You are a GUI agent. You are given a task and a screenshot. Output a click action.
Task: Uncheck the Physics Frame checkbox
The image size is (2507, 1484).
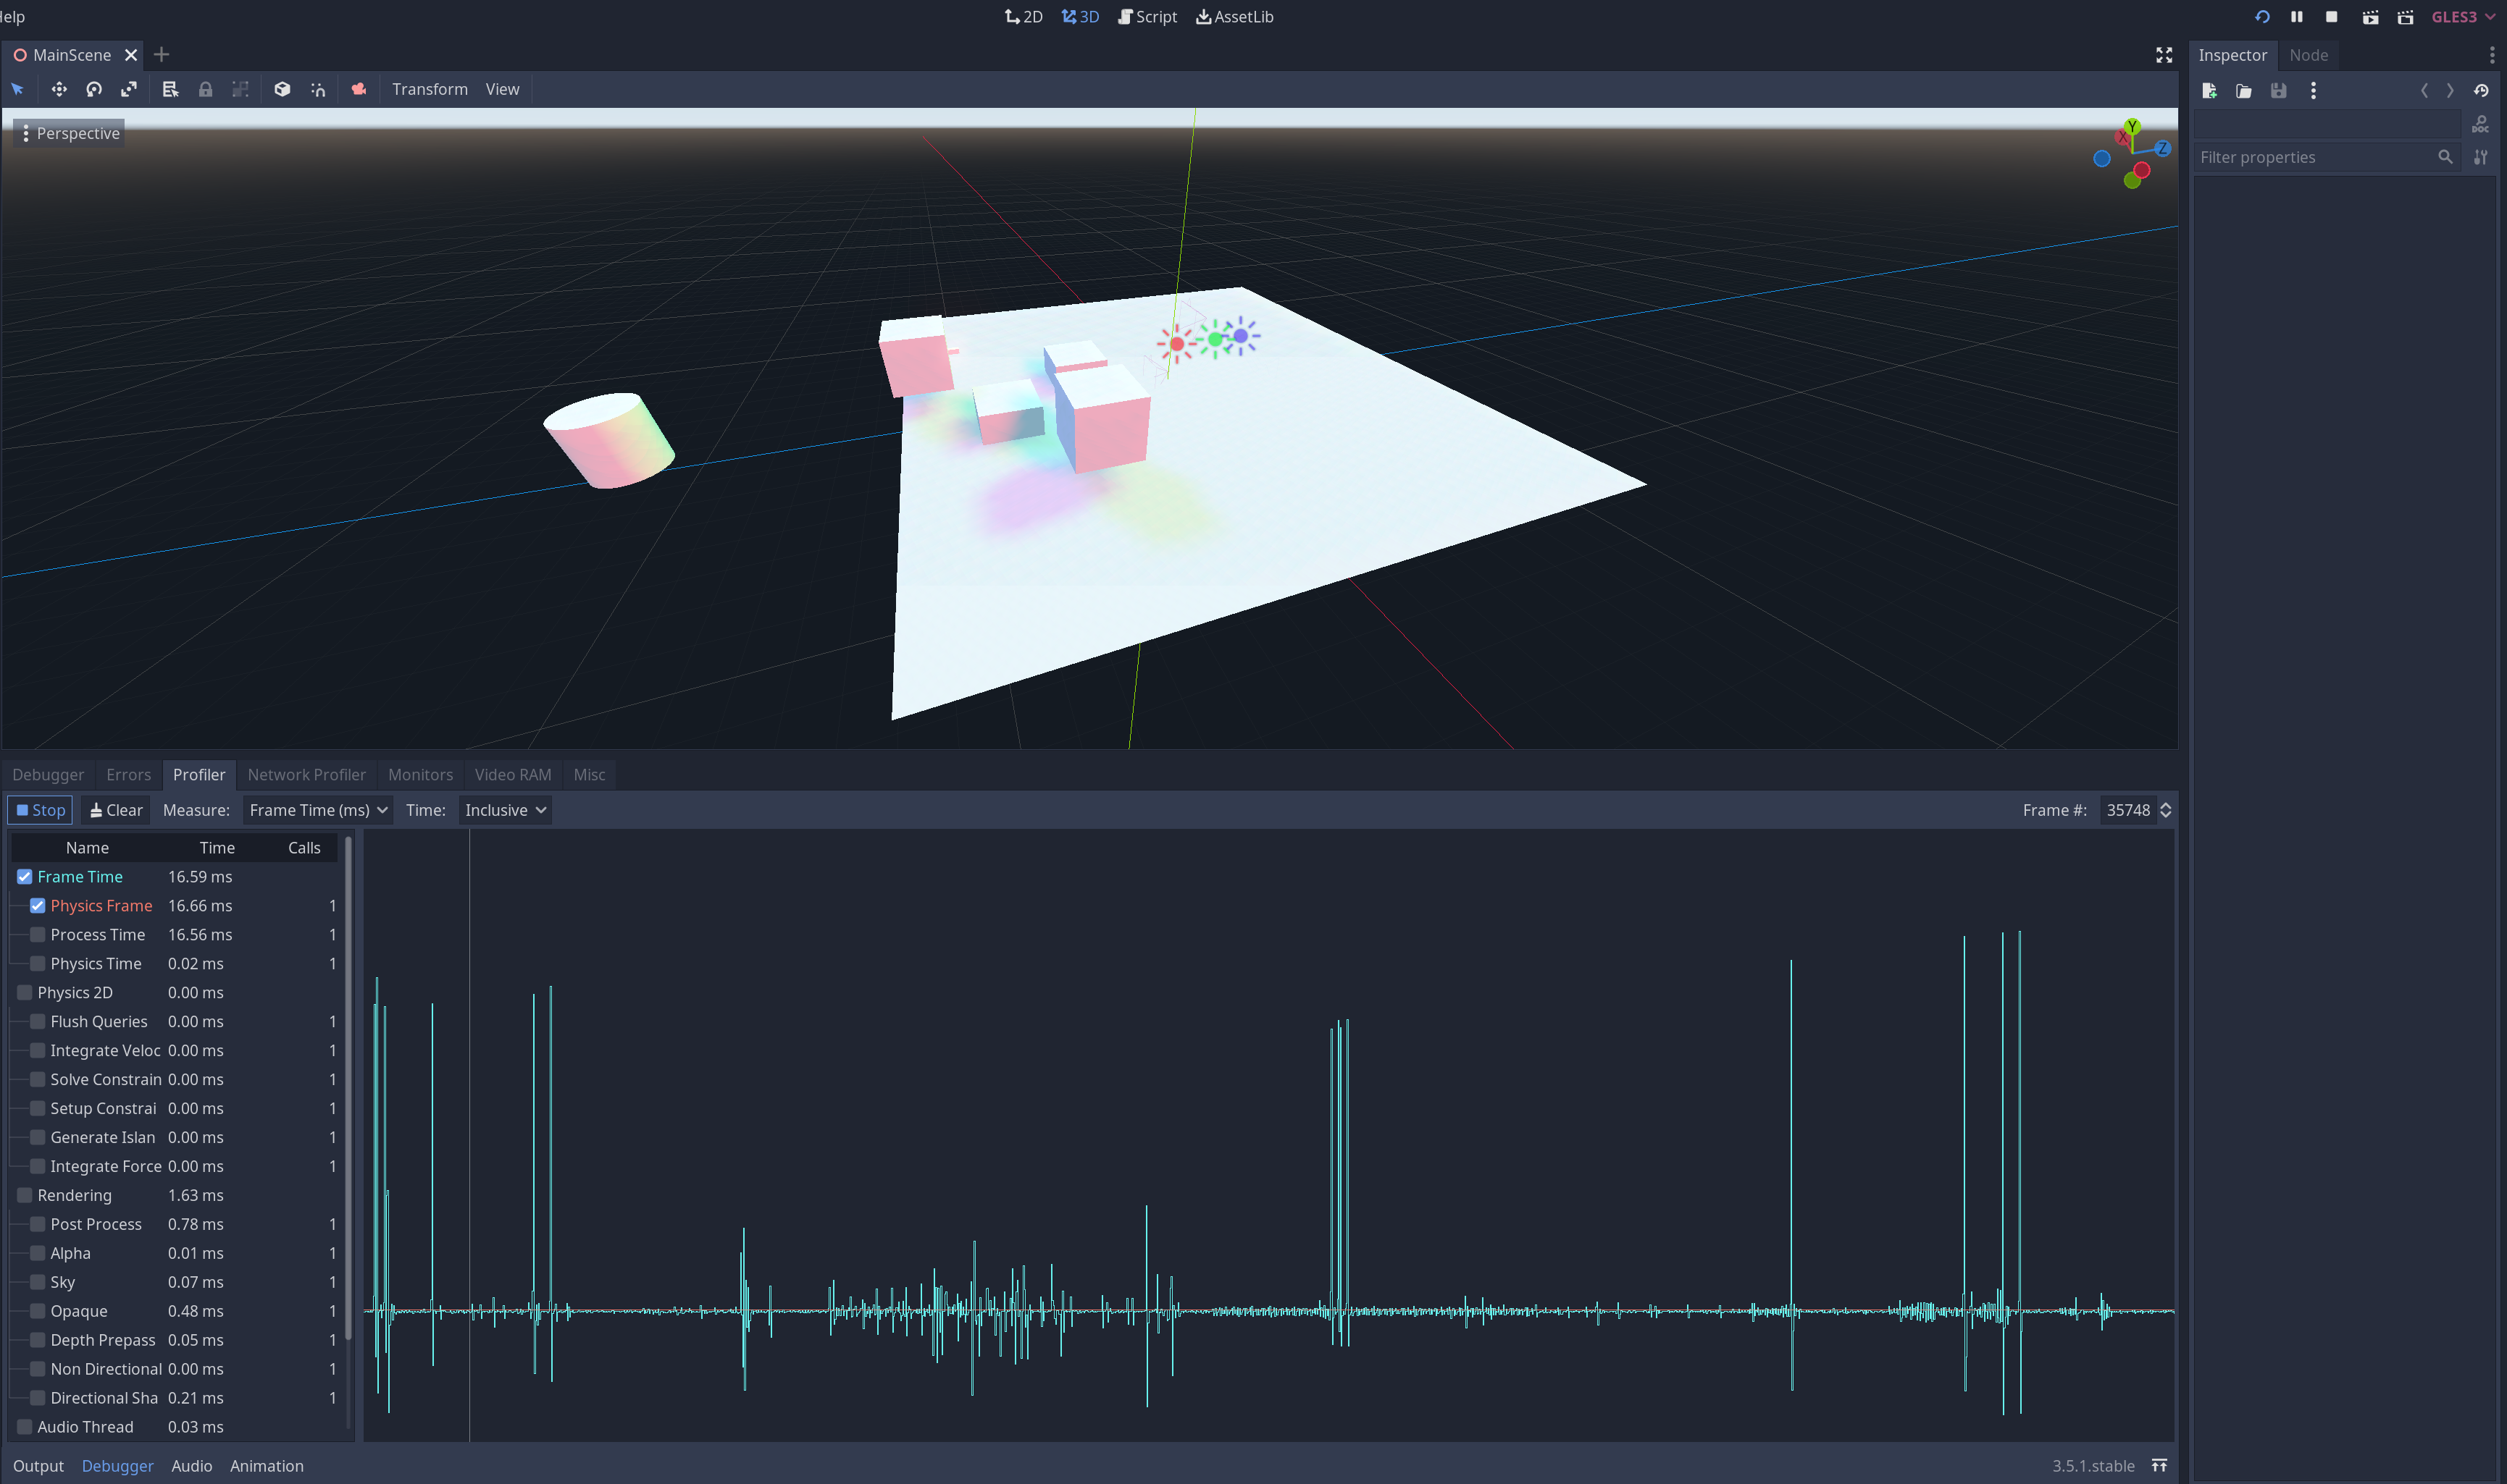click(x=38, y=906)
